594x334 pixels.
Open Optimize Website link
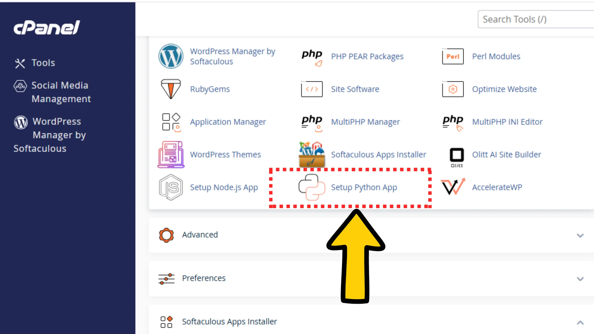point(504,89)
